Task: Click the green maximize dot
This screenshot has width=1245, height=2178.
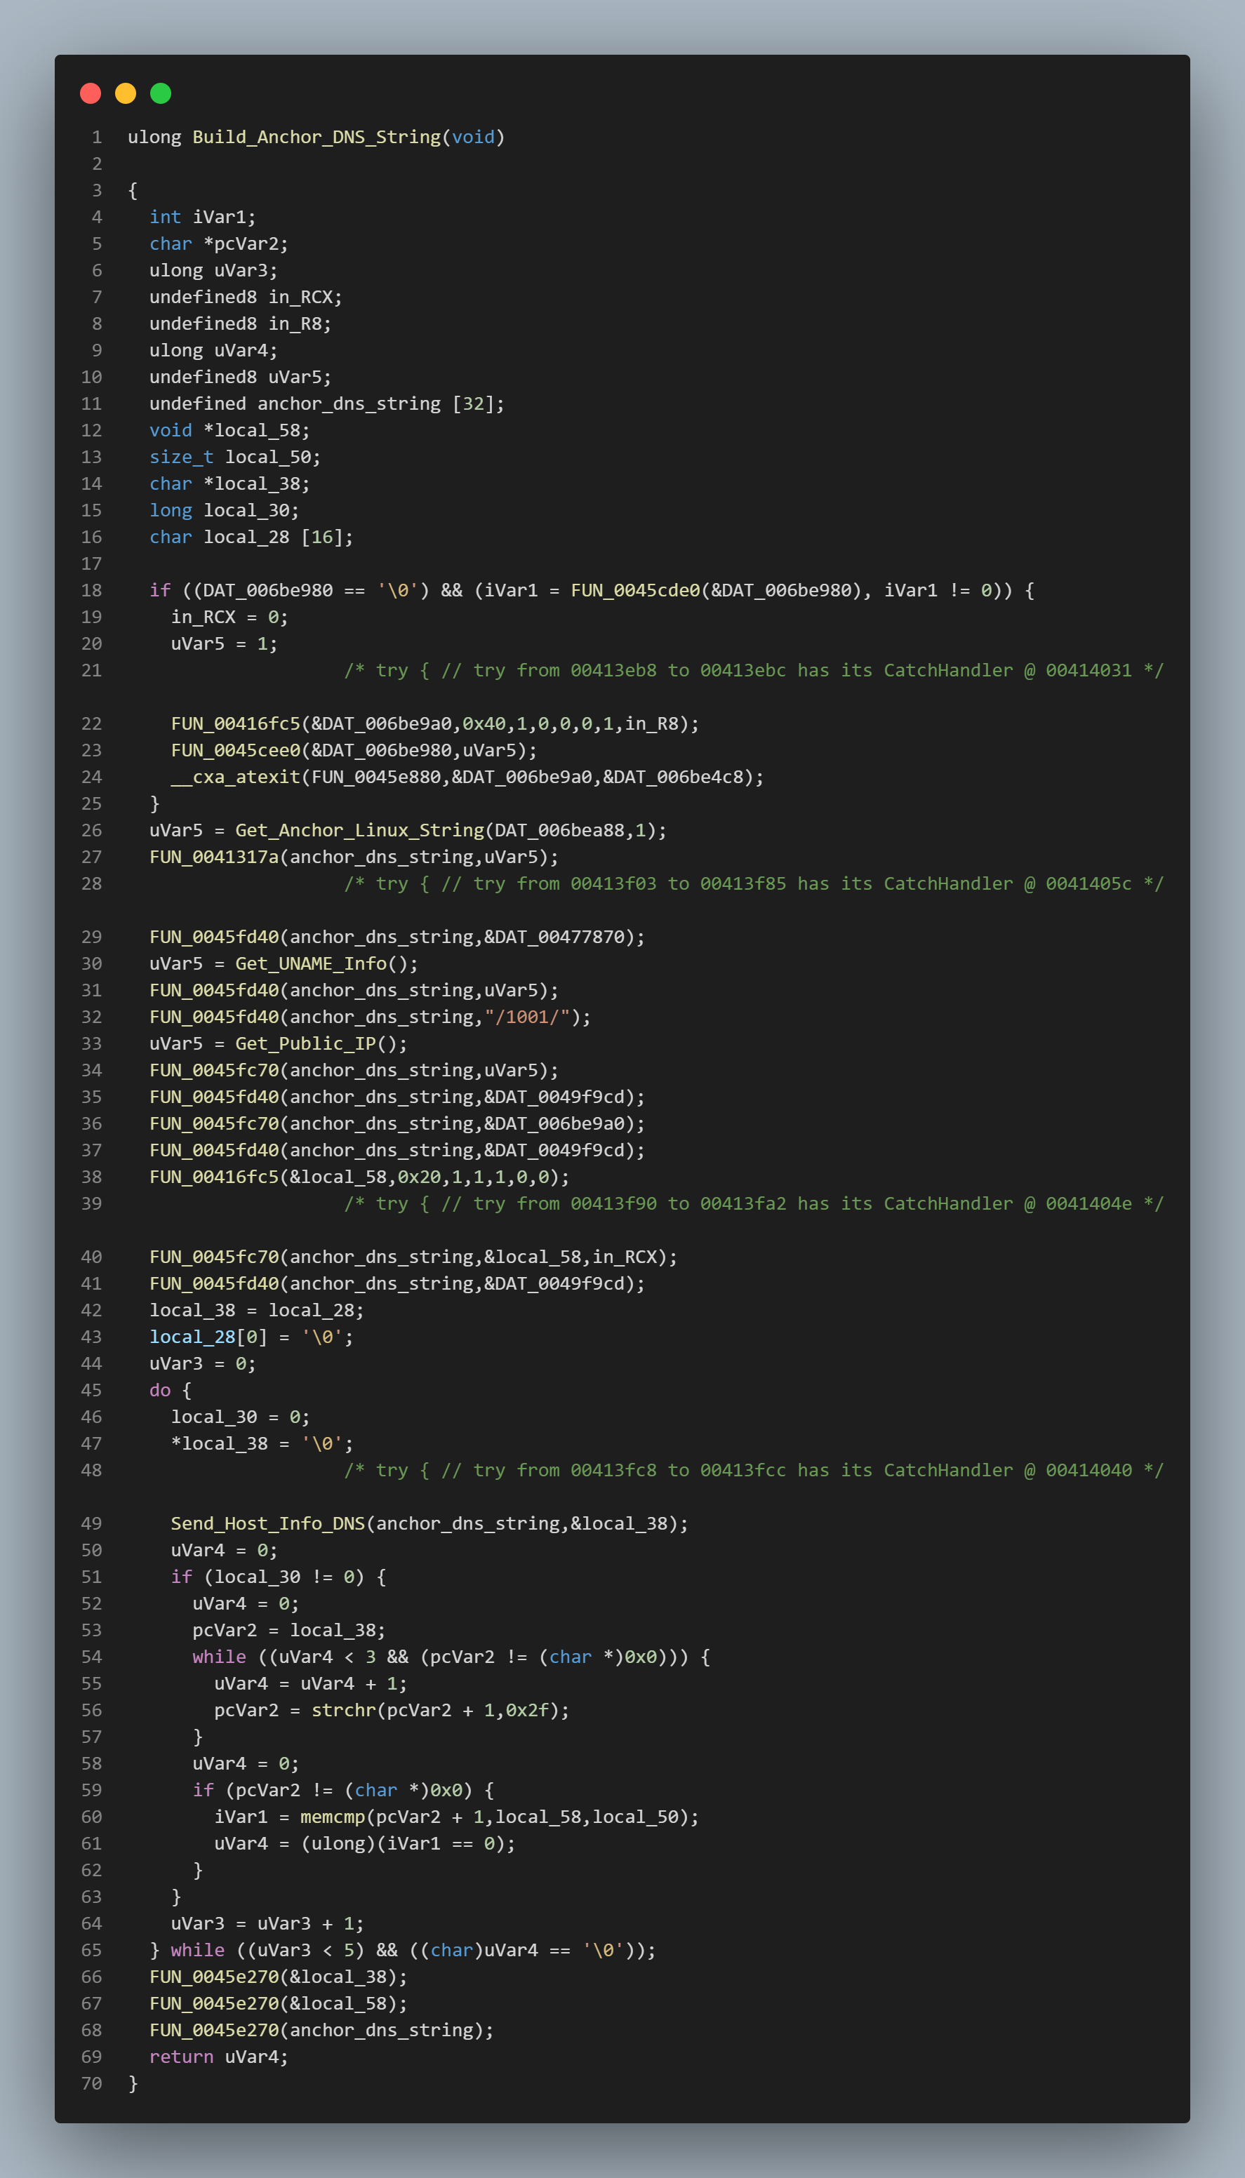Action: tap(161, 93)
